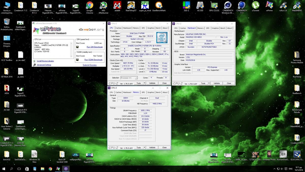Open Task View on the taskbar
305x172 pixels.
point(19,169)
